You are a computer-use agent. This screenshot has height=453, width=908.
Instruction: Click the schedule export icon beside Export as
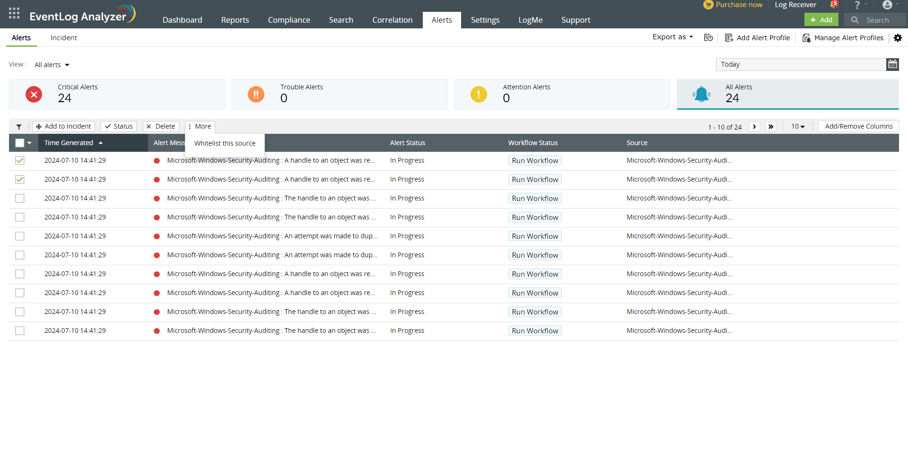click(x=708, y=38)
